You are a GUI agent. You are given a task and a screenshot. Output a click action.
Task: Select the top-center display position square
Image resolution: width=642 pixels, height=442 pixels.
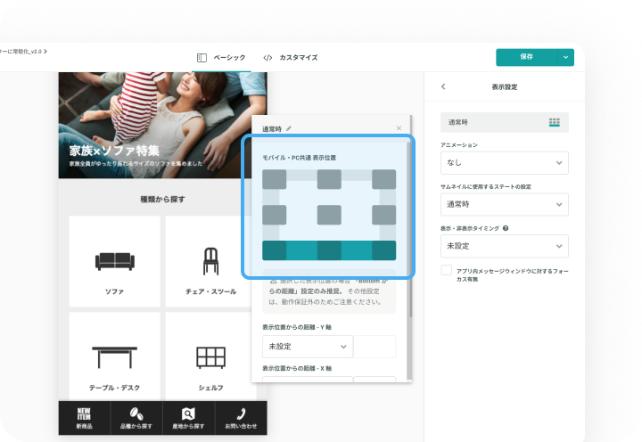tap(329, 179)
